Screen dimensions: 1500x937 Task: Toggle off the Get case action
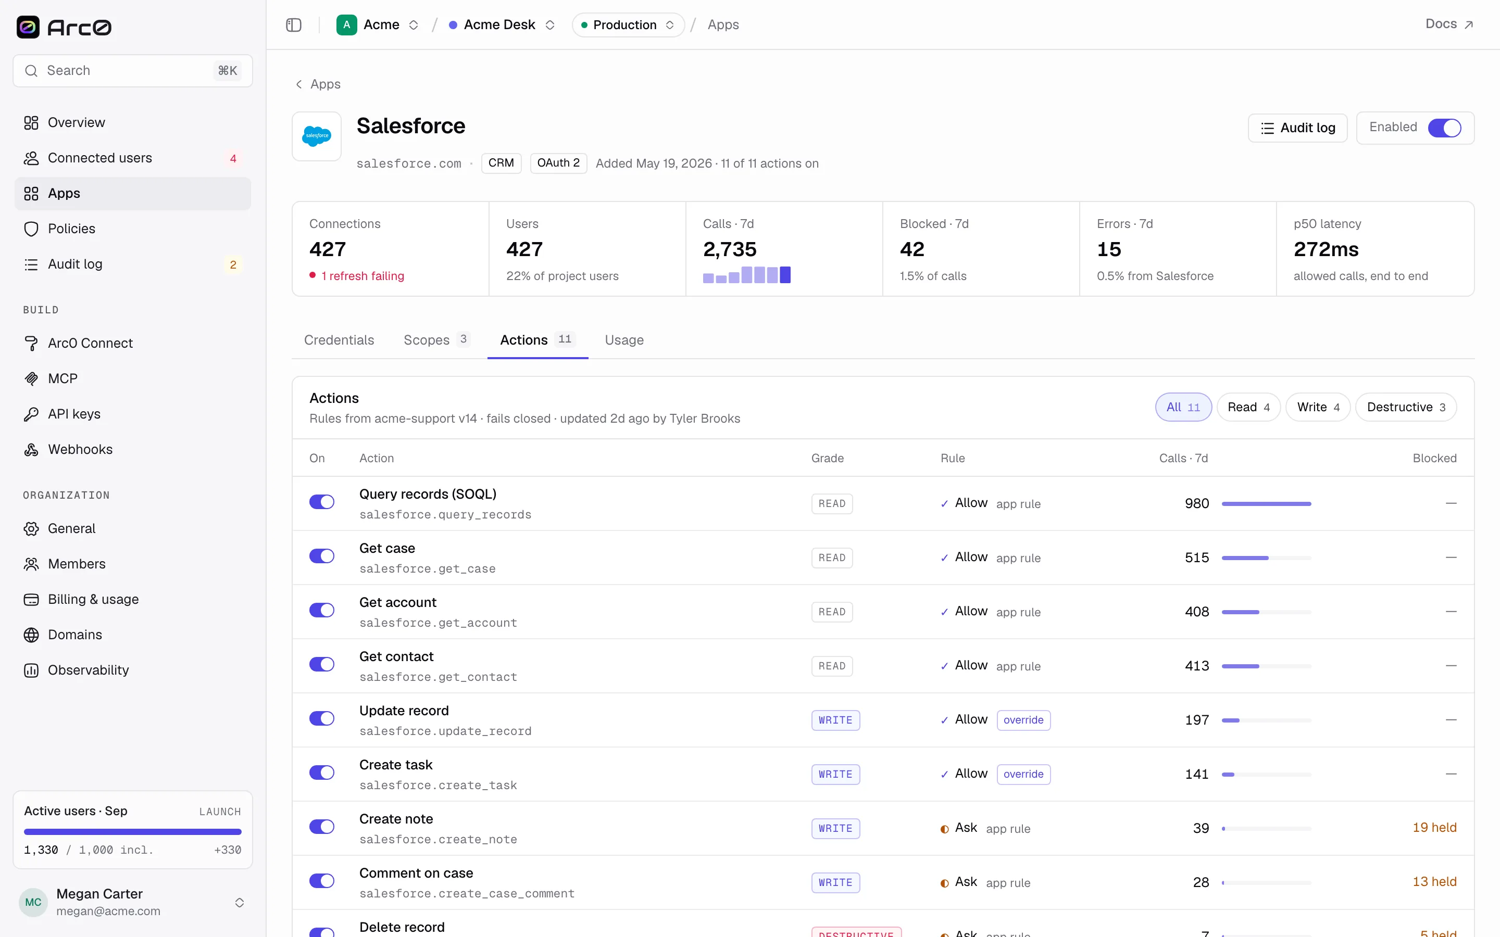coord(322,556)
